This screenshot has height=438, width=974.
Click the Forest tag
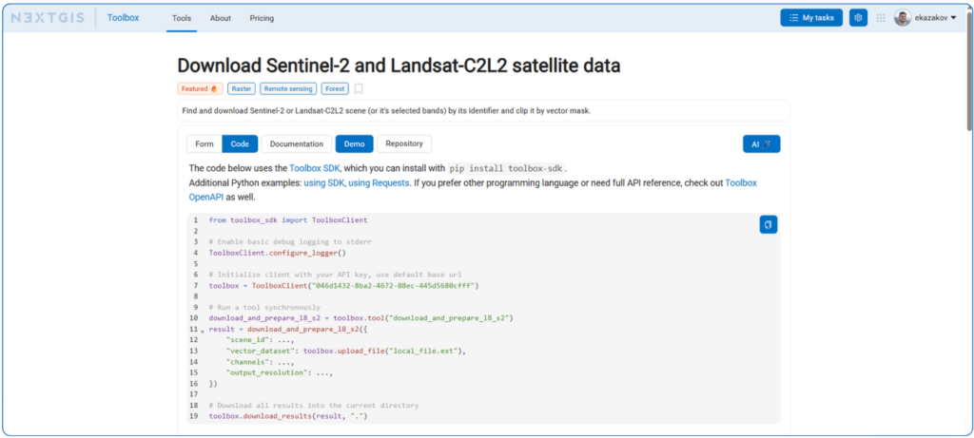click(335, 88)
